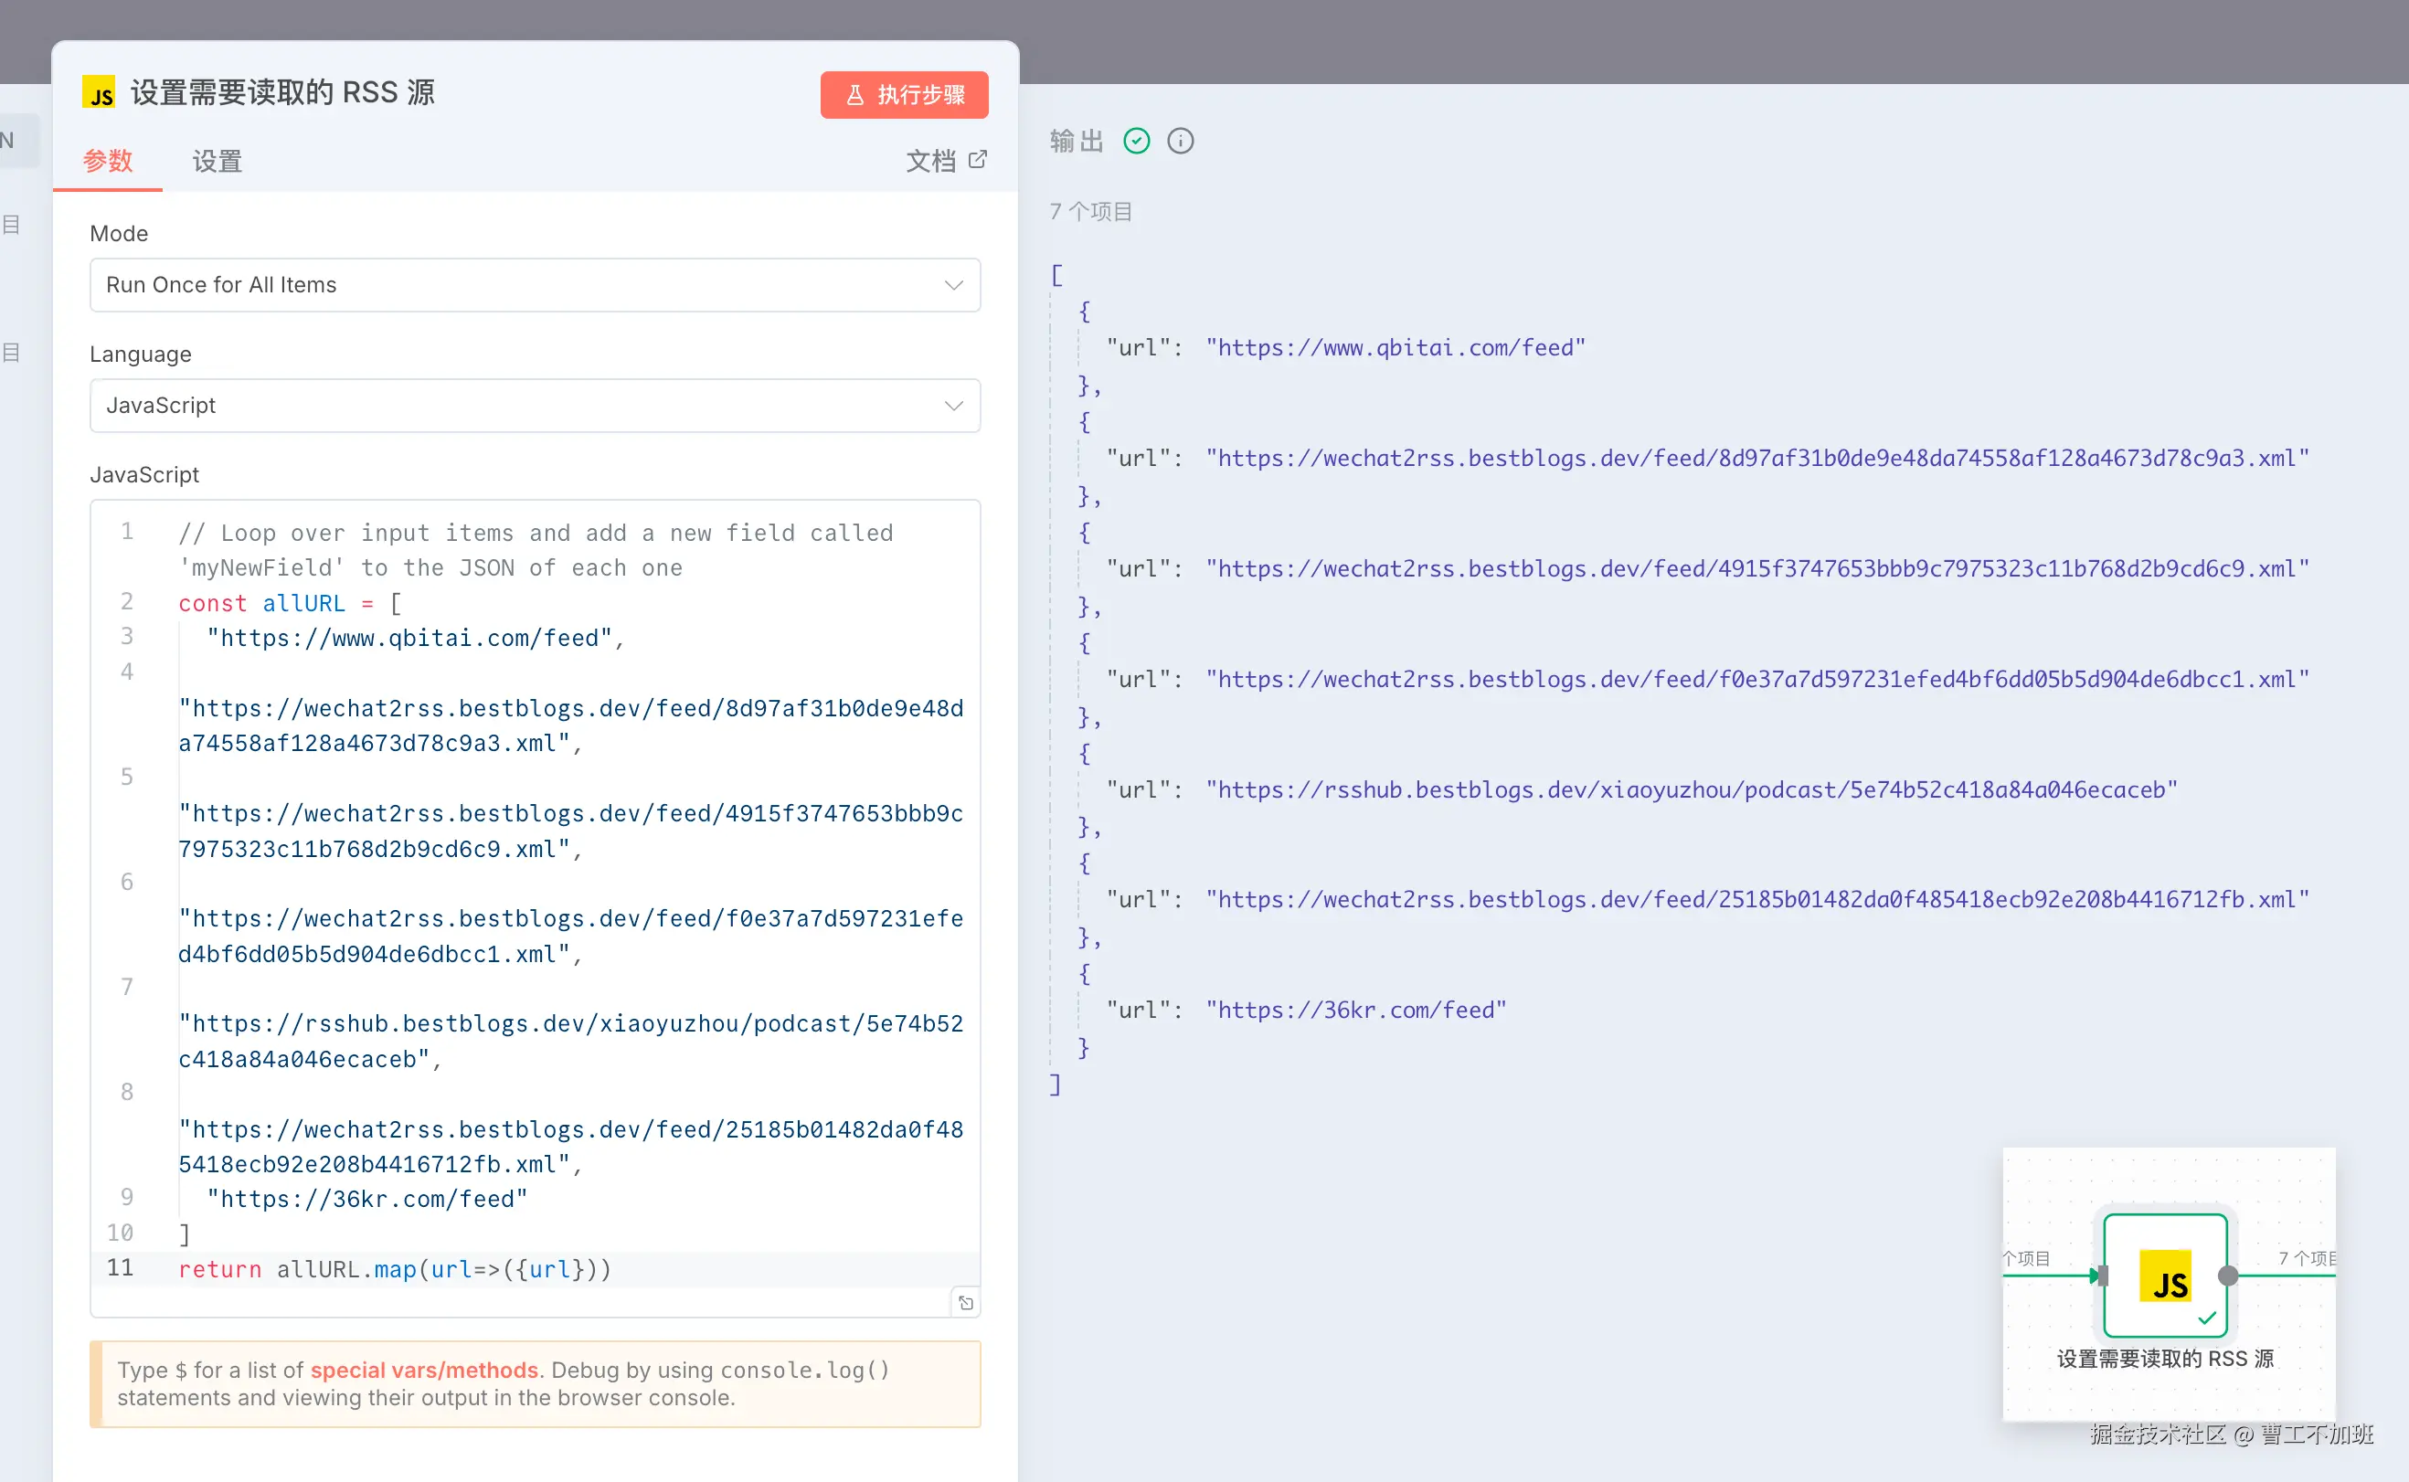Open the output info circle icon
The height and width of the screenshot is (1482, 2409).
coord(1180,141)
